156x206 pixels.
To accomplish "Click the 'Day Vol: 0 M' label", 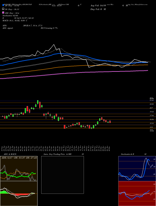I will coord(98,9).
